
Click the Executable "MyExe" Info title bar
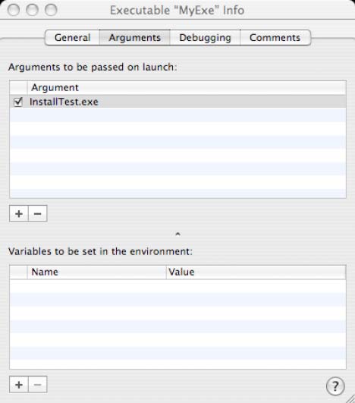coord(177,11)
